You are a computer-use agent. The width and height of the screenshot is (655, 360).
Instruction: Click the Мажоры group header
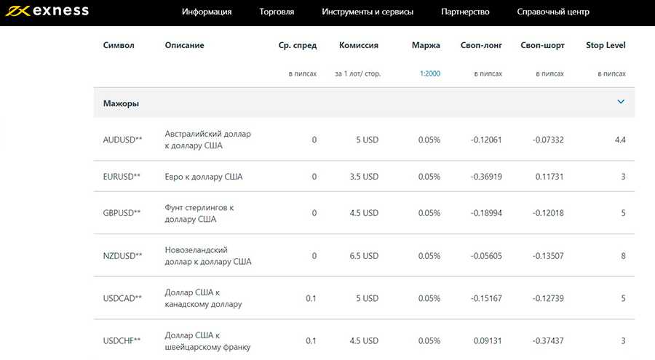122,103
